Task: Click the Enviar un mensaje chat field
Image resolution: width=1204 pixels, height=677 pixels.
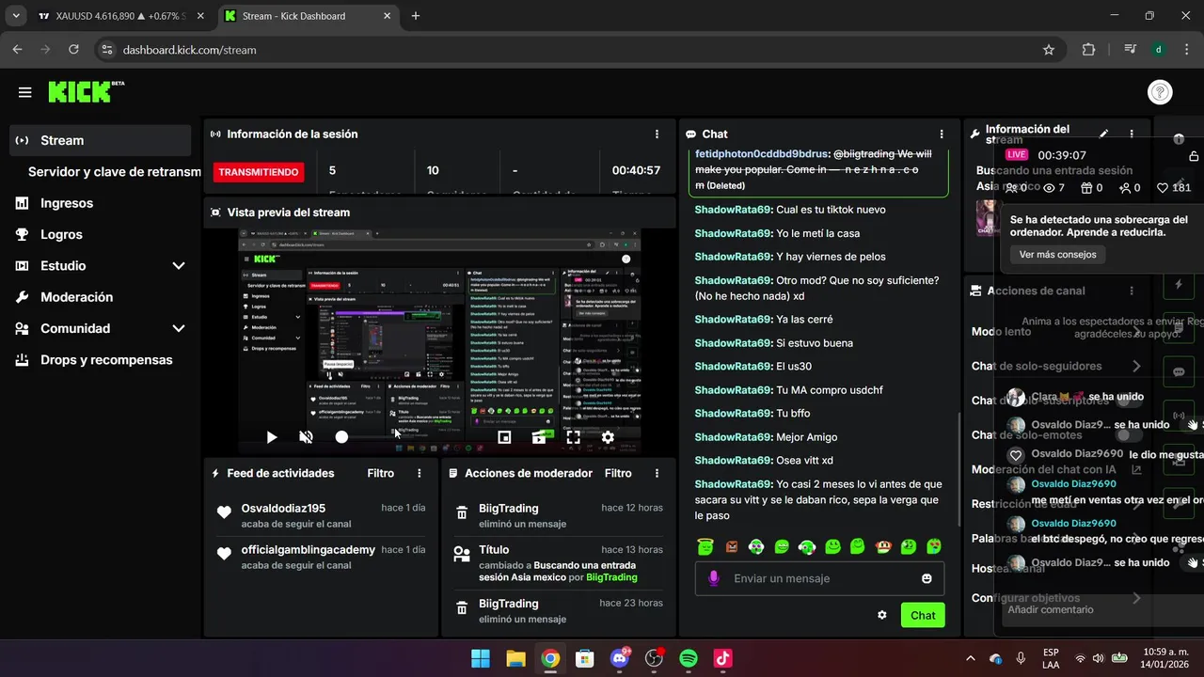Action: [820, 578]
